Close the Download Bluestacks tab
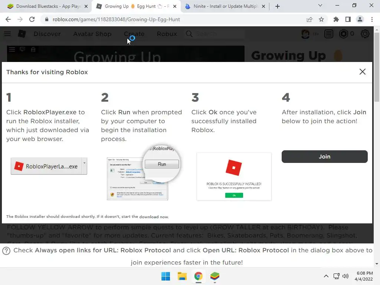 86,7
